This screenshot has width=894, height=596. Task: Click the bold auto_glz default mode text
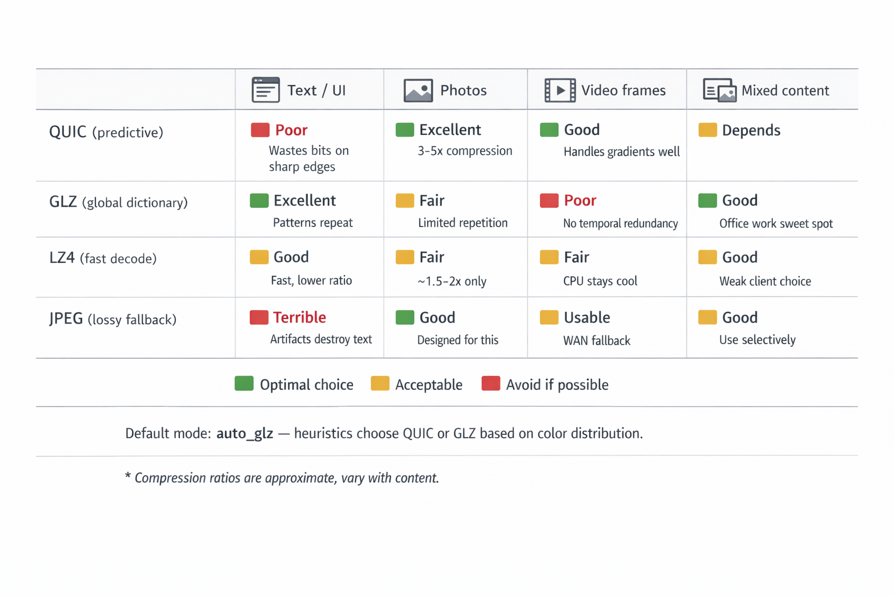pyautogui.click(x=244, y=434)
